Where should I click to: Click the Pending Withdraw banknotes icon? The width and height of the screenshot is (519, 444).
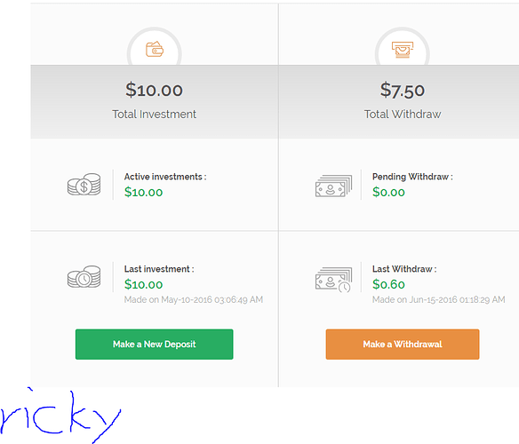[x=333, y=186]
